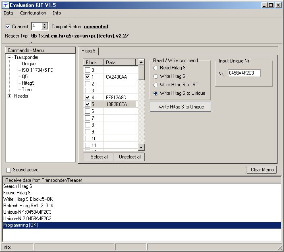Select Titan in the transponder tree
This screenshot has width=284, height=252.
coord(27,90)
